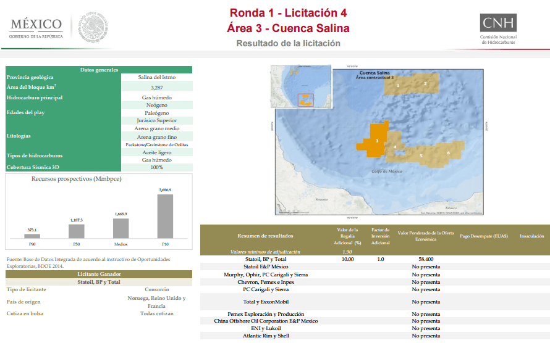Click the 'Arena grano fino' cell
Viewport: 550px width, 343px height.
tap(157, 137)
